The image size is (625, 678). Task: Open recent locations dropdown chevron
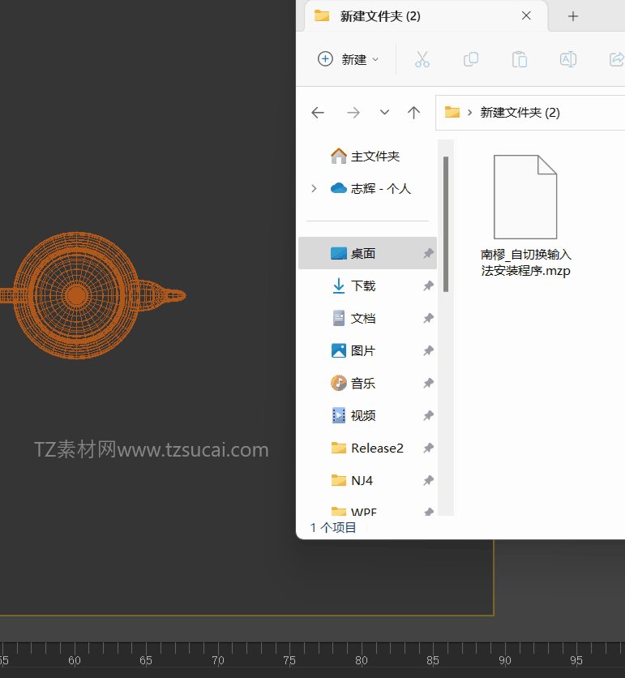(x=384, y=113)
